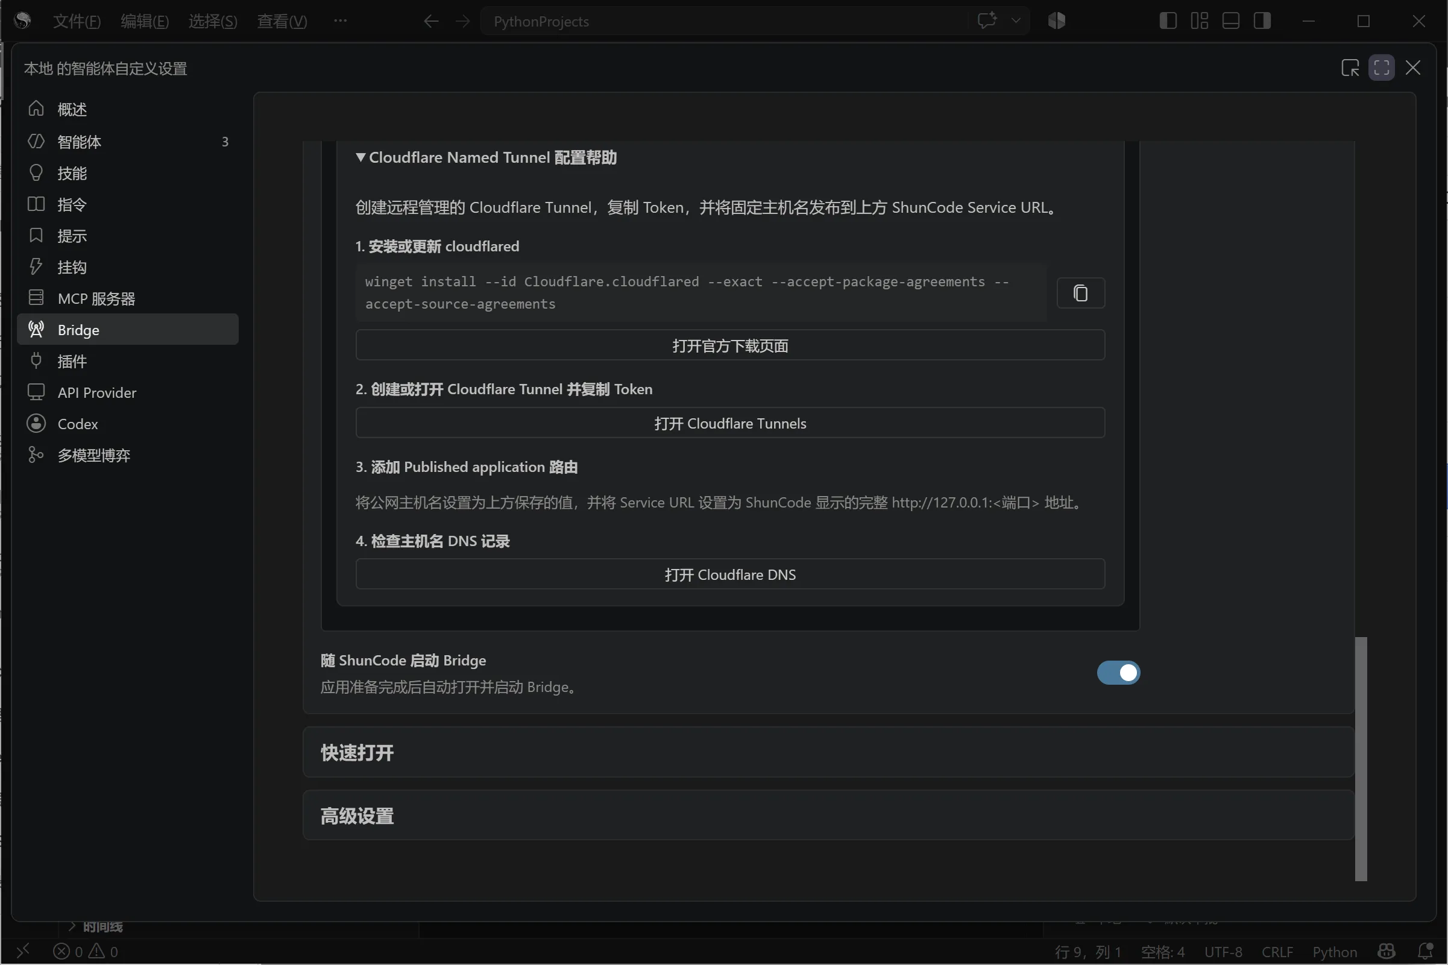The height and width of the screenshot is (965, 1448).
Task: Toggle the bottom panel layout
Action: click(x=1230, y=21)
